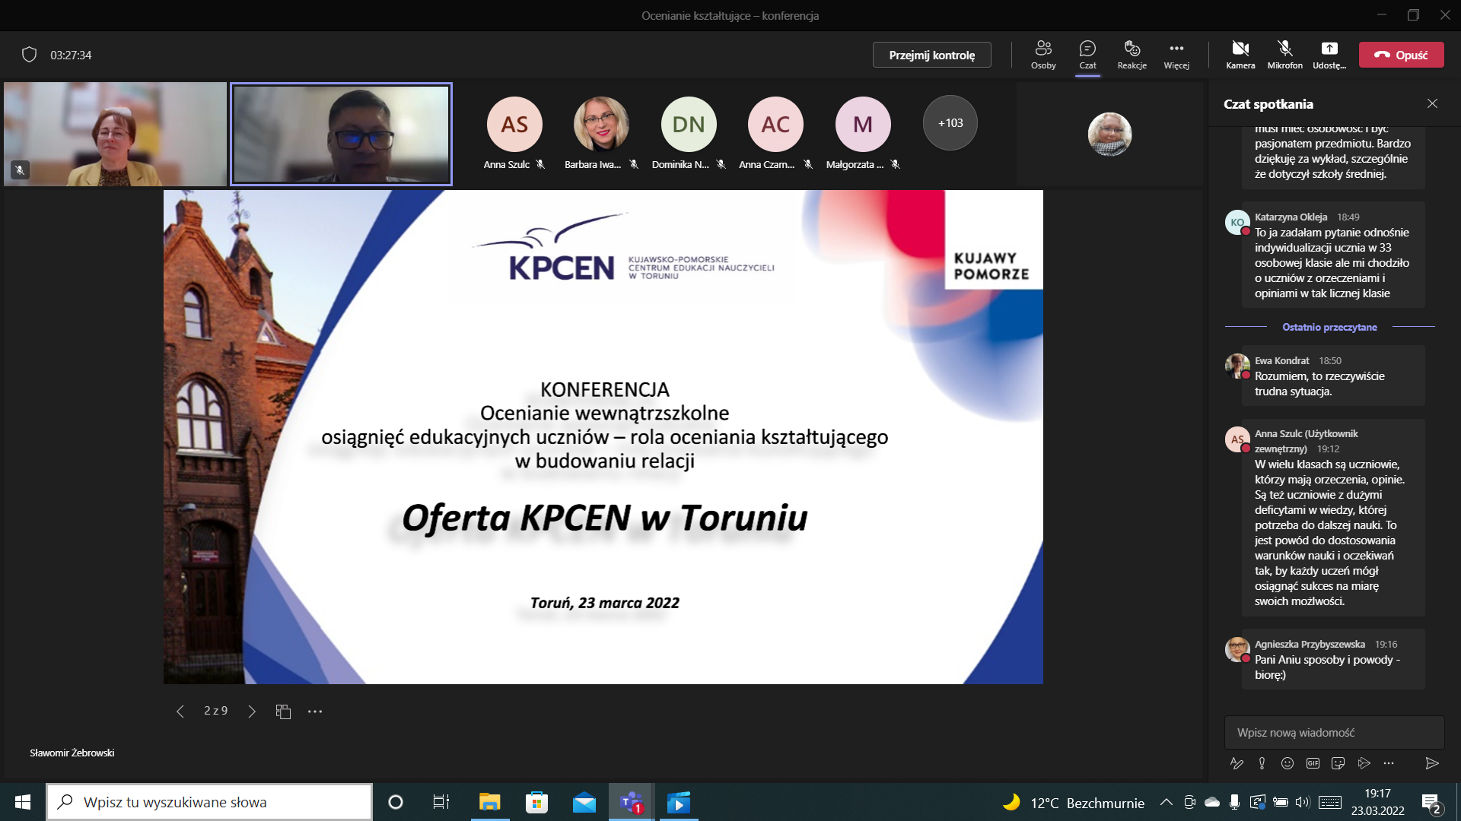
Task: Open the GIF picker in chat
Action: [x=1313, y=763]
